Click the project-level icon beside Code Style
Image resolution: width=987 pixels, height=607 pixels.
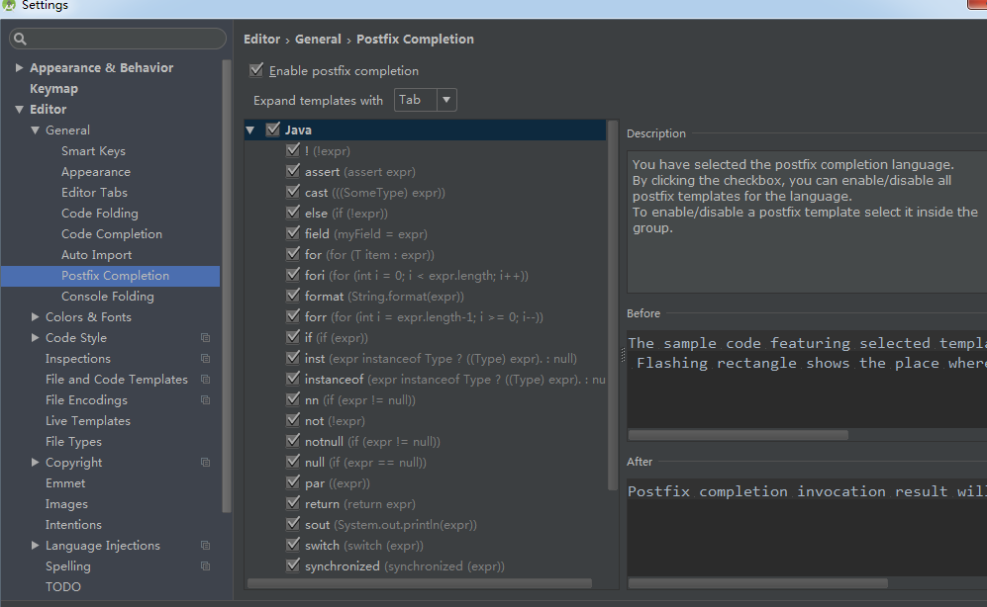click(205, 338)
